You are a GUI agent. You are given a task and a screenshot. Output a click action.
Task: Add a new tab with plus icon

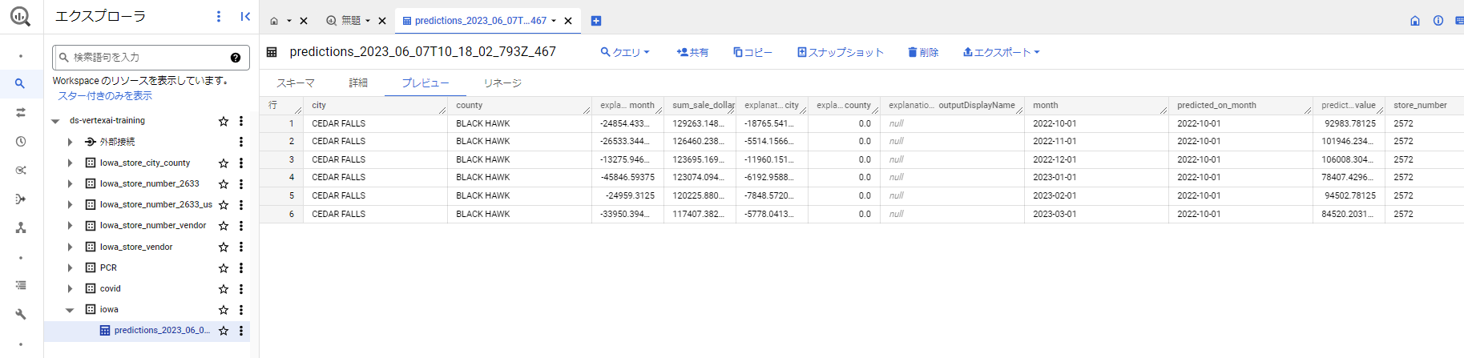pos(596,21)
